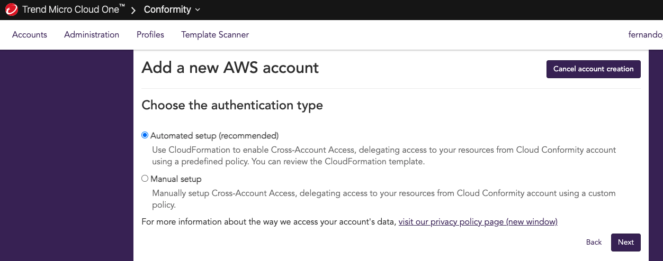Click the Add a new AWS account heading
This screenshot has width=663, height=261.
(x=230, y=68)
